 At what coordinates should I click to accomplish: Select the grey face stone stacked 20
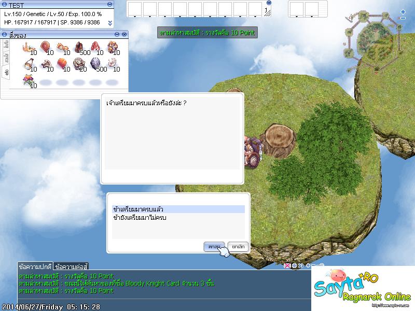[79, 64]
